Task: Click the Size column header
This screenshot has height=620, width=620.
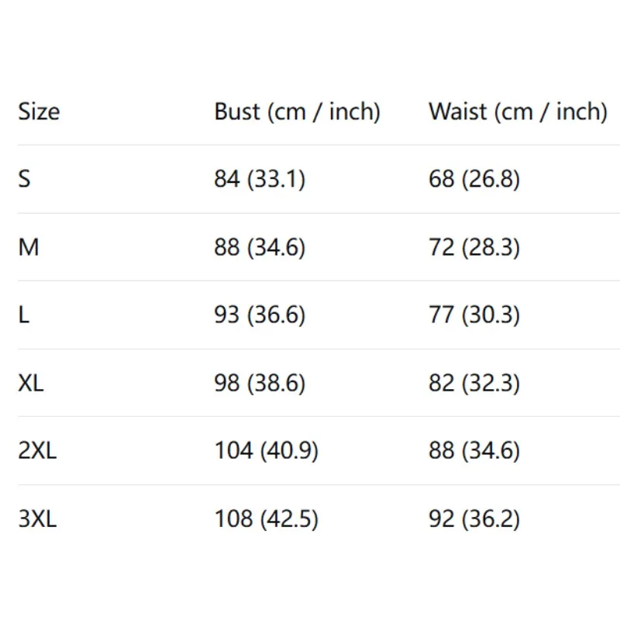Action: coord(39,112)
